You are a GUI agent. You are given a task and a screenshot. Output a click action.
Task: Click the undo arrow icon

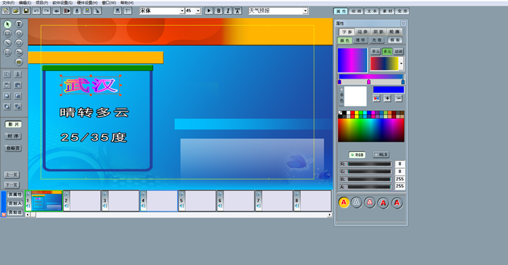pyautogui.click(x=37, y=11)
